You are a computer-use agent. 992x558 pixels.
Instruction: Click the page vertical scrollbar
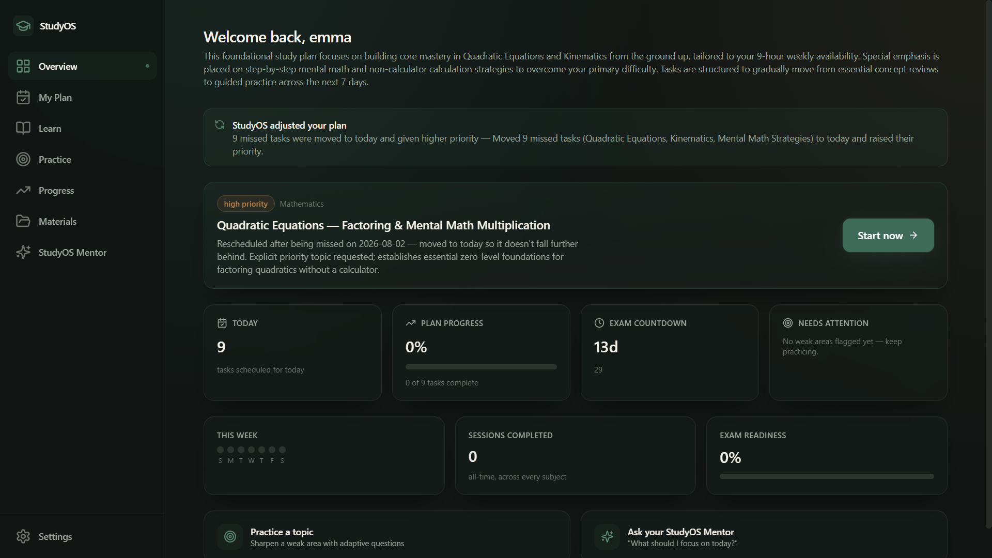coord(989,264)
